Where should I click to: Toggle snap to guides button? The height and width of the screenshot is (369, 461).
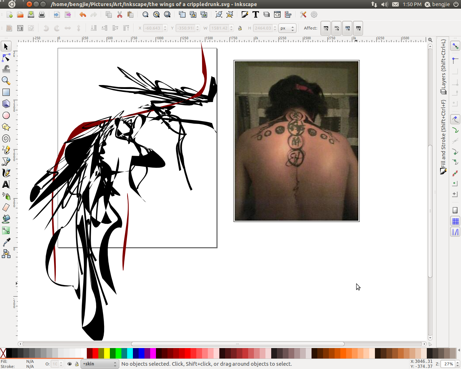point(455,232)
